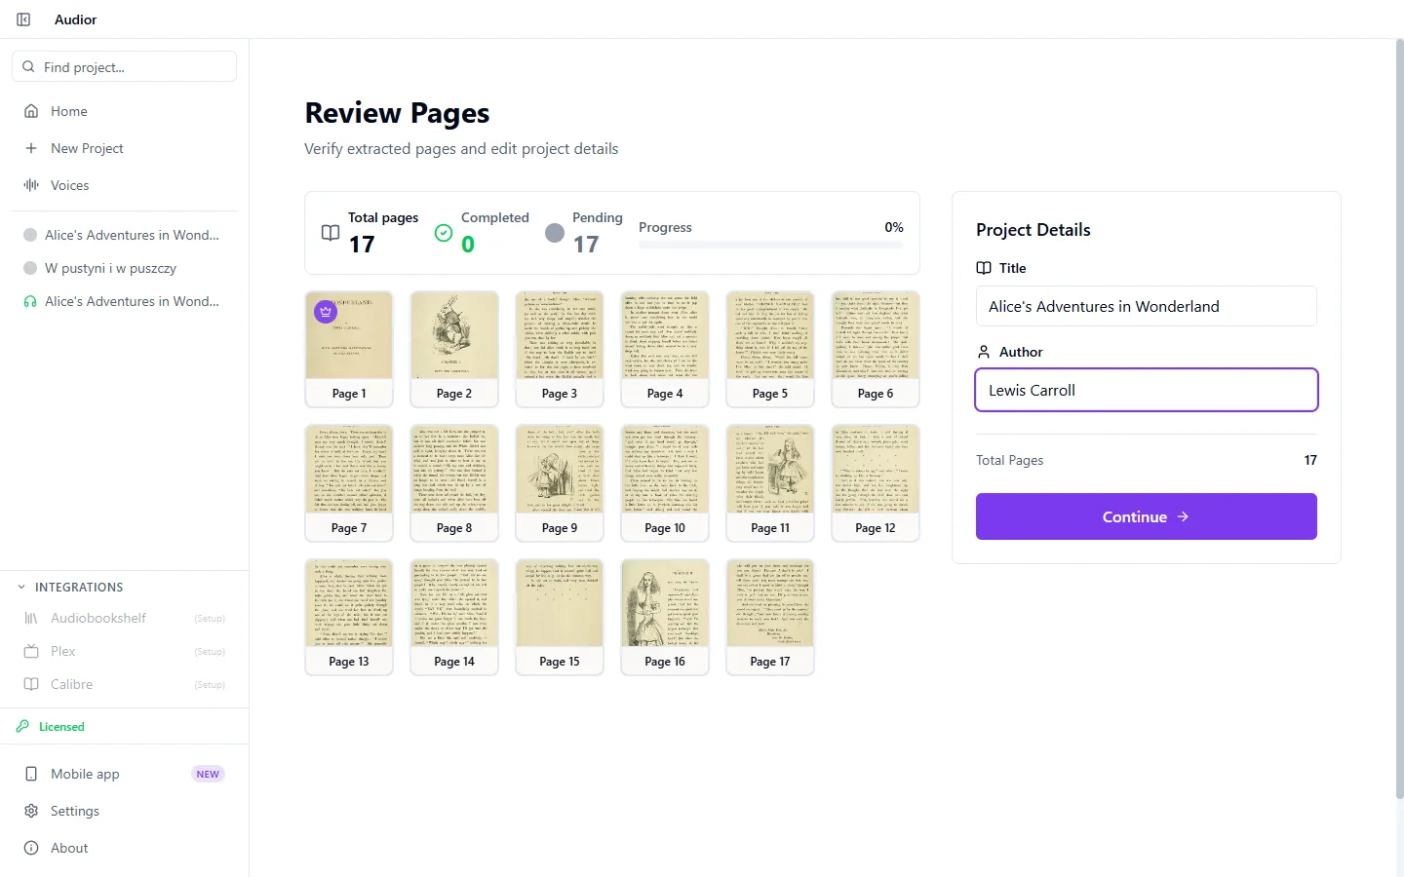This screenshot has width=1404, height=877.
Task: Click the Author person icon
Action: click(x=984, y=352)
